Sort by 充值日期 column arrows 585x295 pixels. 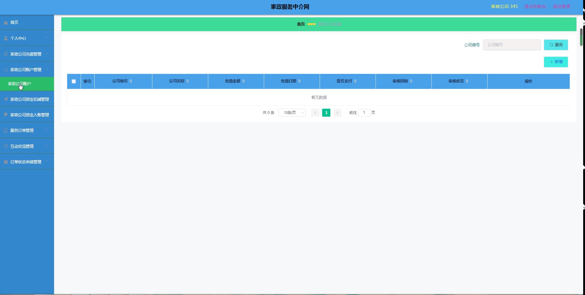(x=300, y=81)
